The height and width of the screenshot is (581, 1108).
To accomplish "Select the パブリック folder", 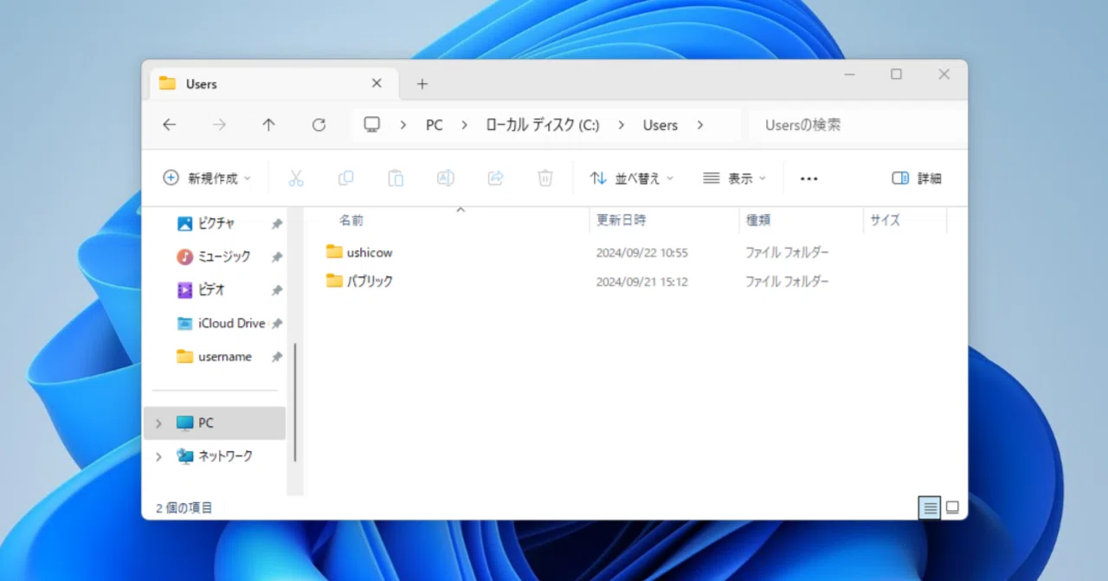I will [x=370, y=281].
